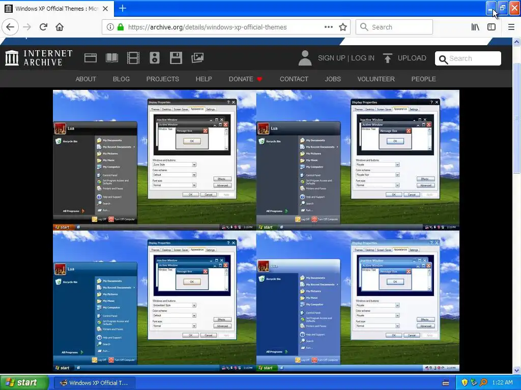
Task: Click the upload arrow icon
Action: (387, 58)
